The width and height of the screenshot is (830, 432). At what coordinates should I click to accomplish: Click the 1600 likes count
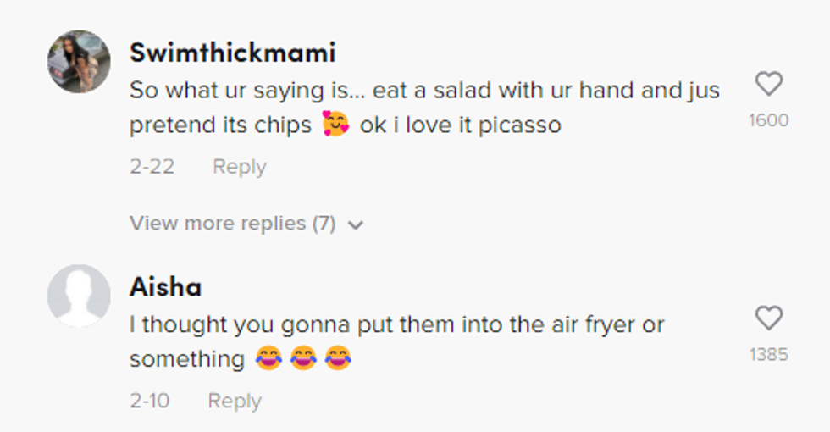click(768, 120)
